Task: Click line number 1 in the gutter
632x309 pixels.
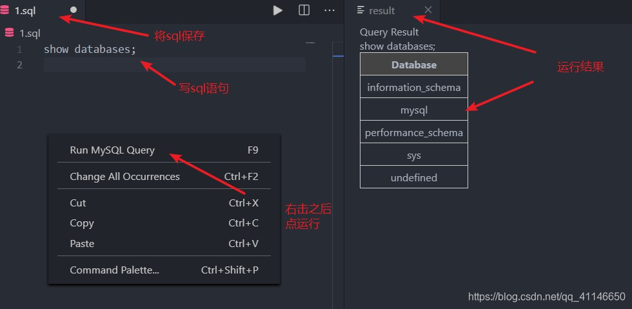Action: coord(19,50)
